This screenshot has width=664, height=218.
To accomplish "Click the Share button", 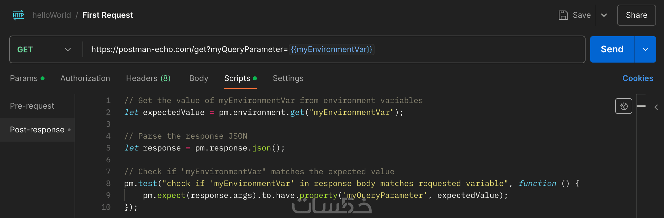I will pyautogui.click(x=636, y=15).
